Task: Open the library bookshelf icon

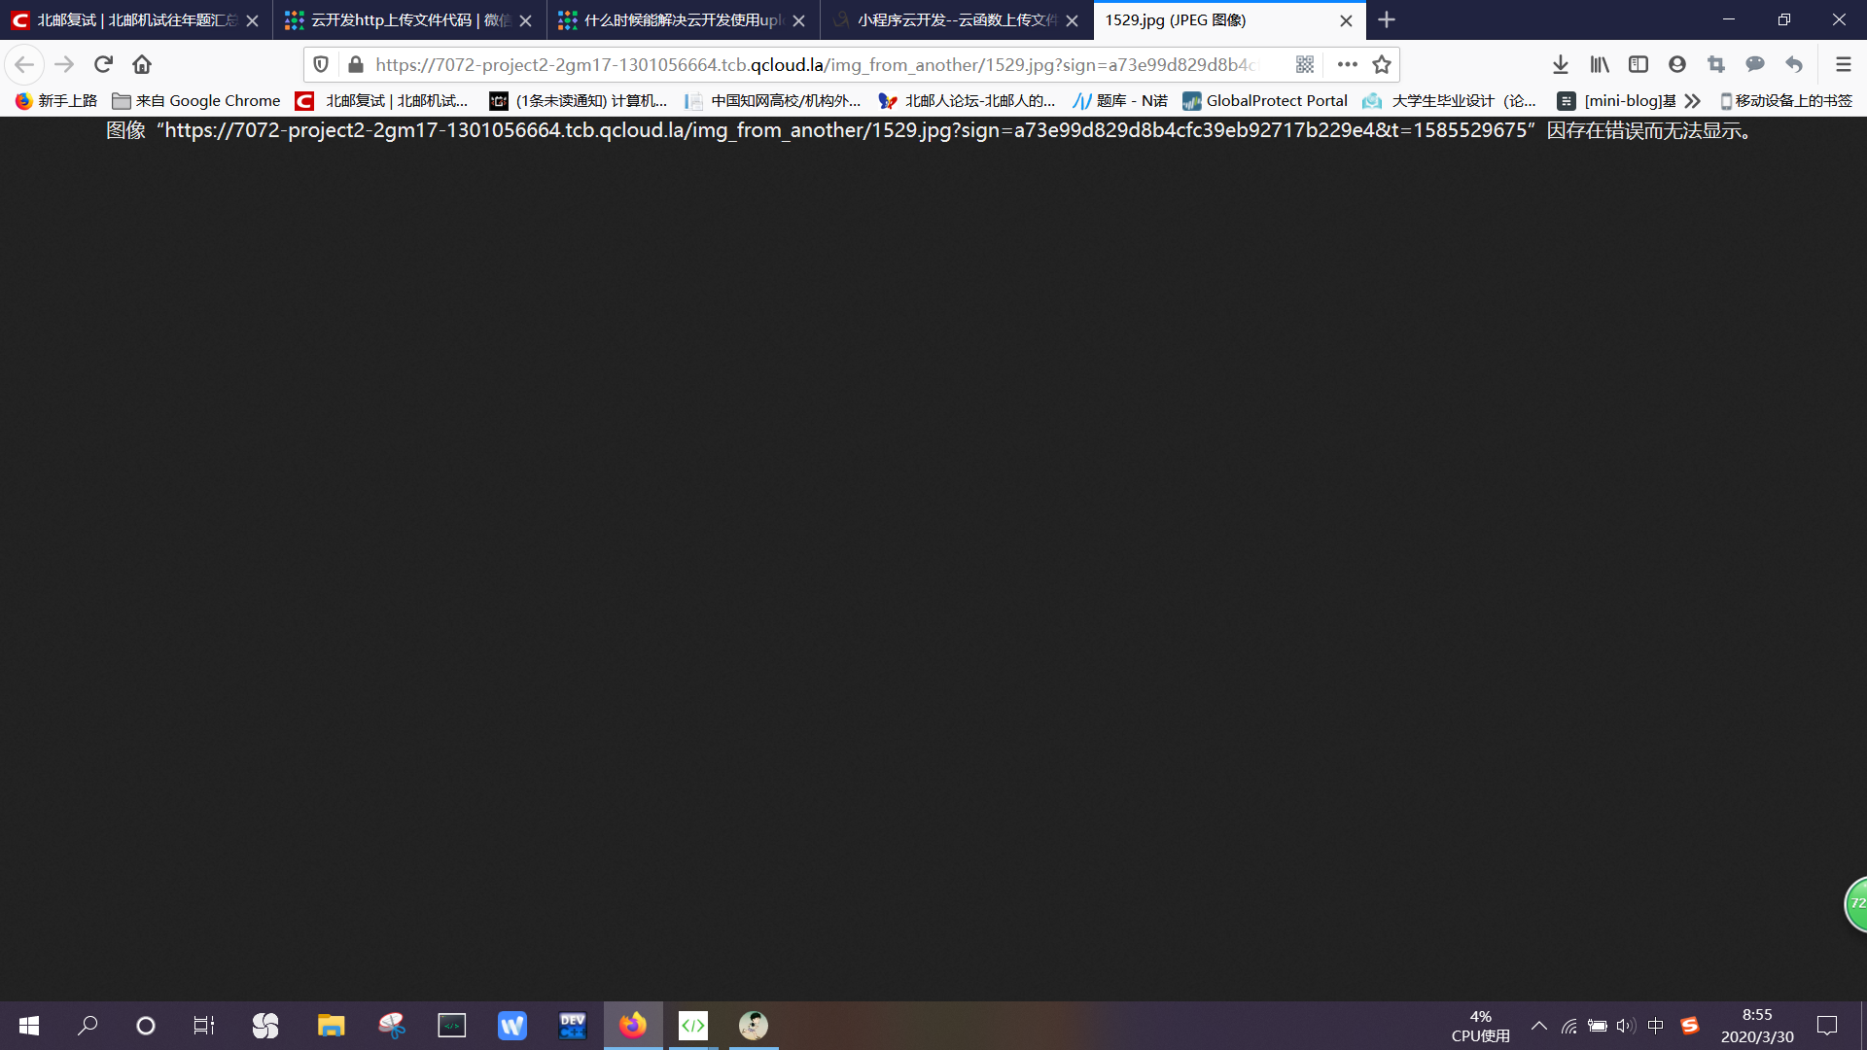Action: click(x=1599, y=64)
